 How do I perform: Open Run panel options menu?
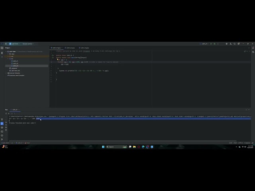[246, 110]
